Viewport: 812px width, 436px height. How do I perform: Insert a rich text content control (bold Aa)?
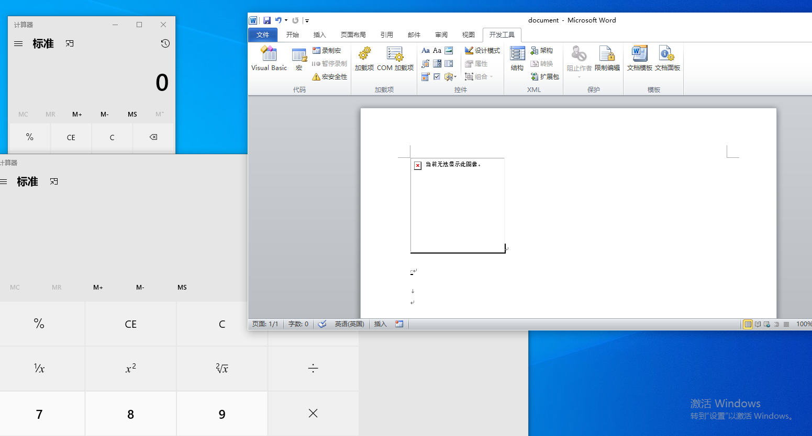[x=426, y=51]
